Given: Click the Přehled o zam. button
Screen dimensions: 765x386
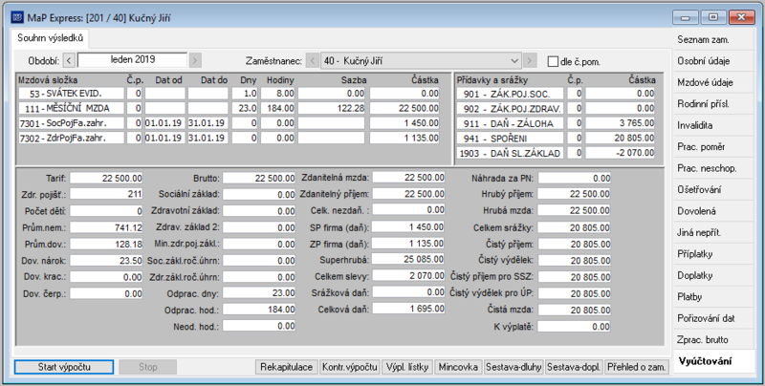Looking at the screenshot, I should pos(636,367).
